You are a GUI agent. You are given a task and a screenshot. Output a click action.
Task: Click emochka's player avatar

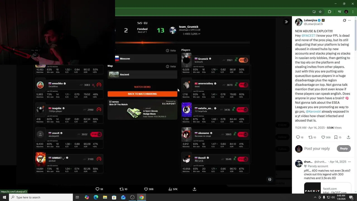pos(40,85)
